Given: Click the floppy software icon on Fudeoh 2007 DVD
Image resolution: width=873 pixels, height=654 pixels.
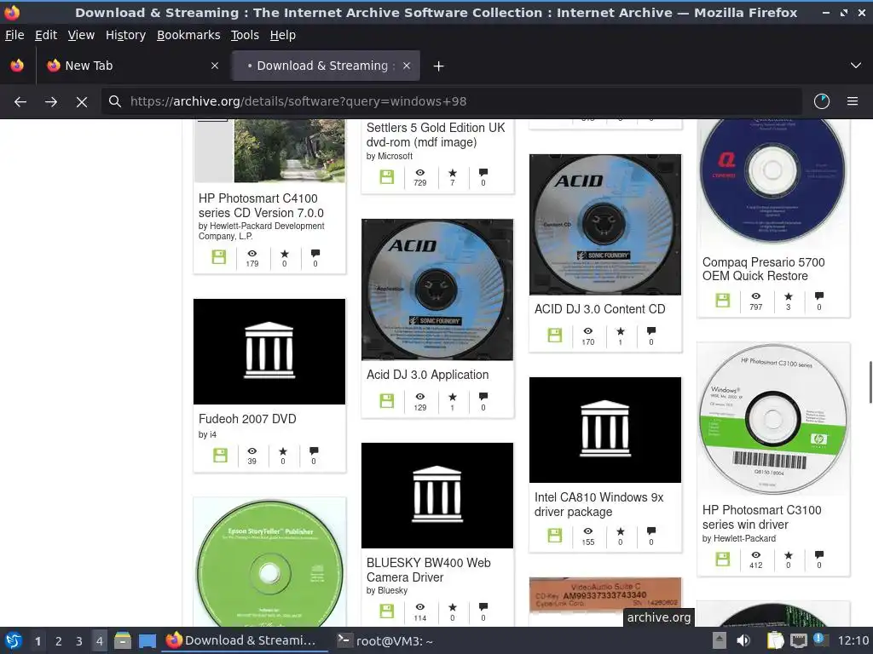Looking at the screenshot, I should pos(221,456).
